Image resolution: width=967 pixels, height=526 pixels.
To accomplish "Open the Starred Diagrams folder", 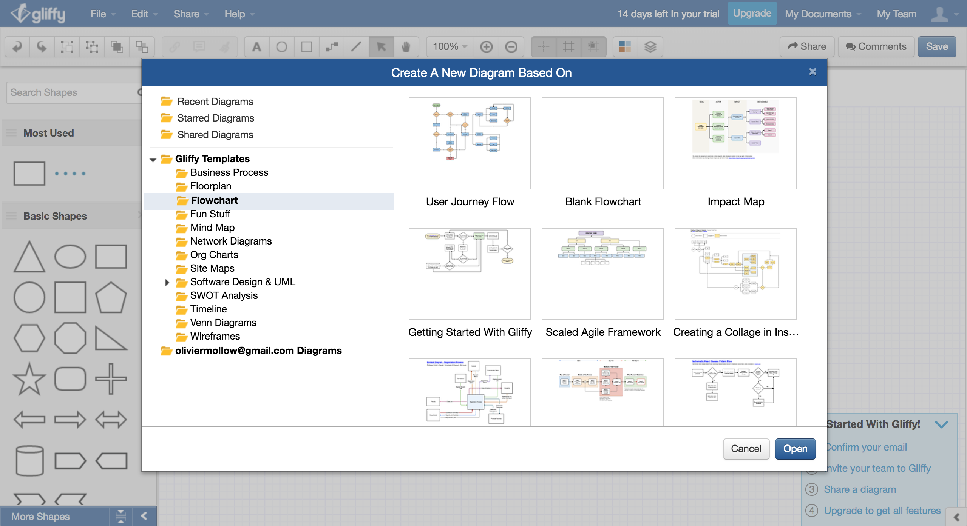I will click(x=207, y=118).
